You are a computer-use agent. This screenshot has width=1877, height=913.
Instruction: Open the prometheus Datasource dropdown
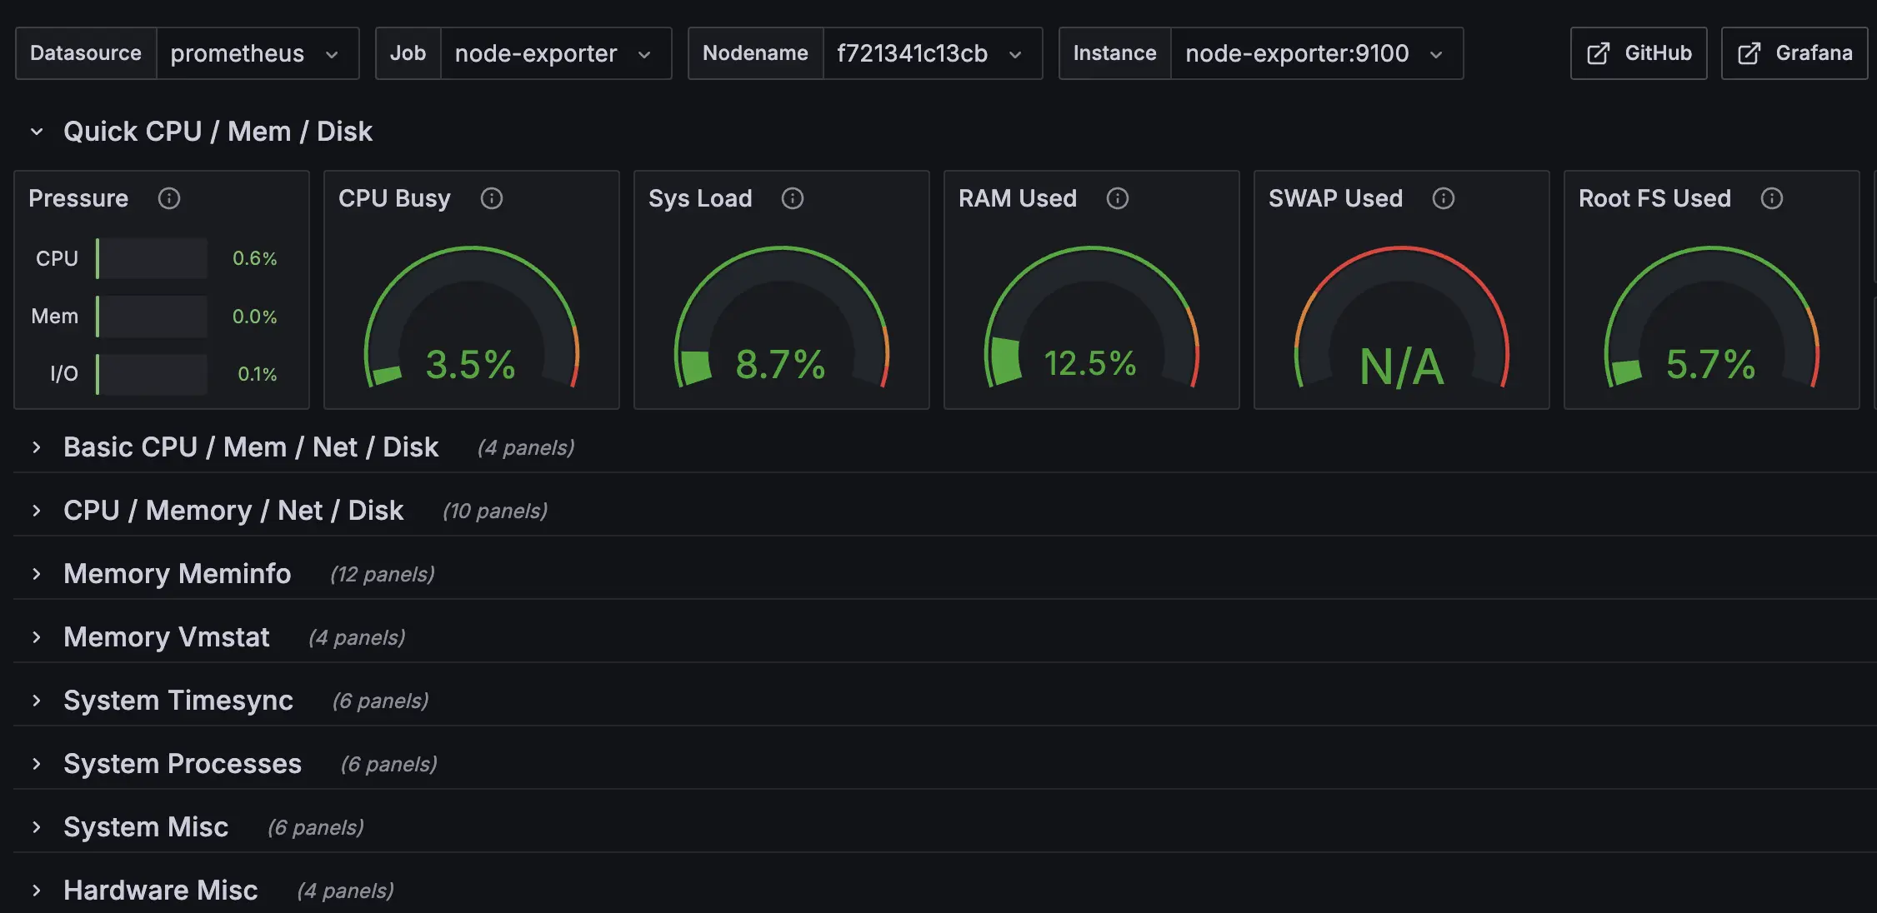tap(259, 53)
